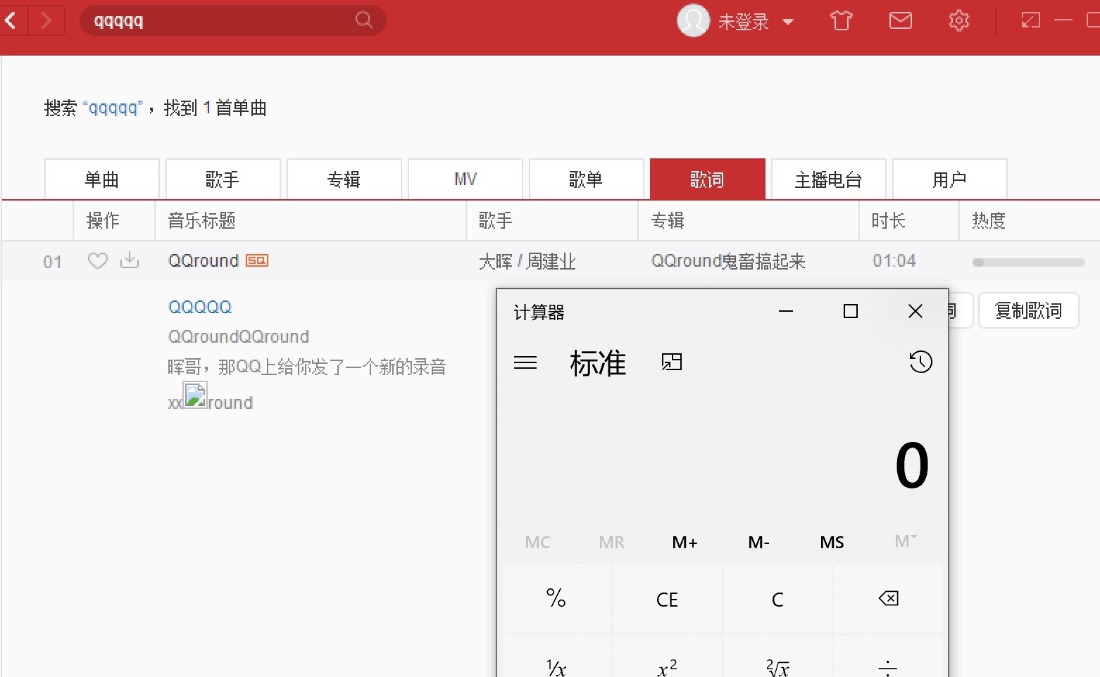Open calculator hamburger navigation menu
The width and height of the screenshot is (1100, 677).
click(525, 362)
